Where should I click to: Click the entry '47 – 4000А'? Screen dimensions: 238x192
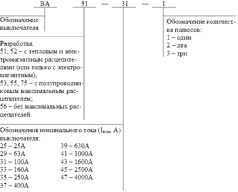pos(76,177)
